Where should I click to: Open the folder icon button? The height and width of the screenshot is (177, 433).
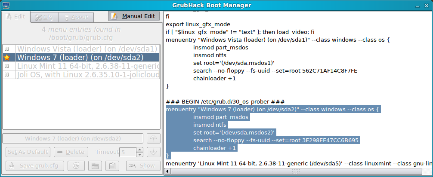coord(94,166)
